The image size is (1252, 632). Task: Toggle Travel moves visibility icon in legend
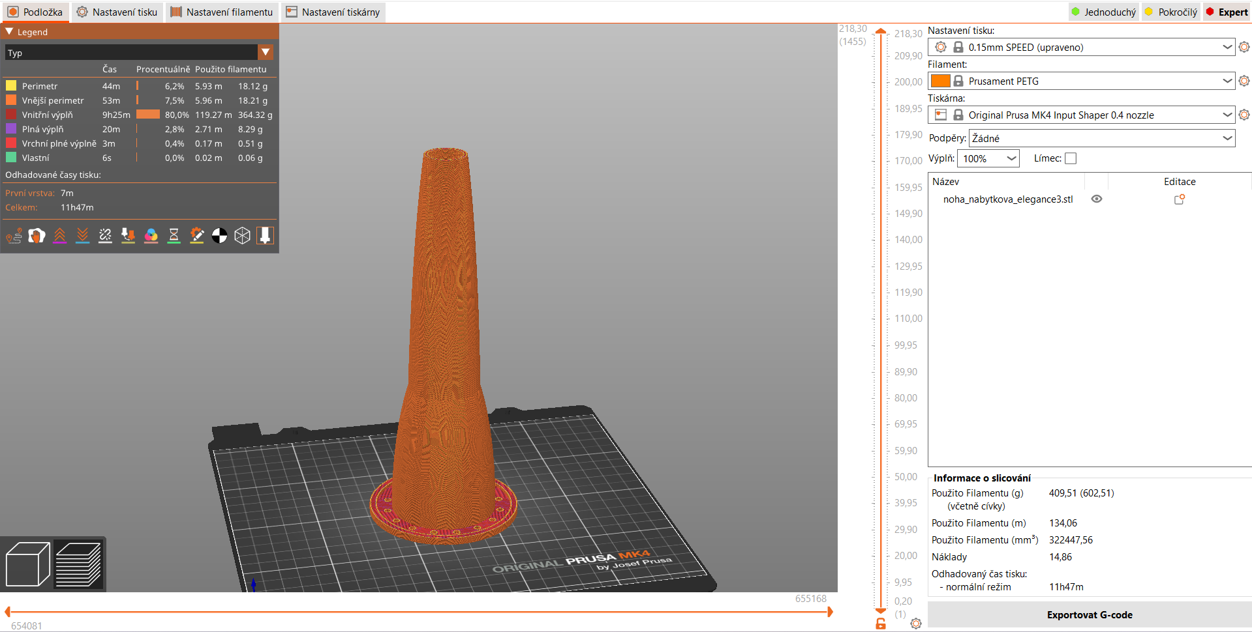click(x=14, y=236)
